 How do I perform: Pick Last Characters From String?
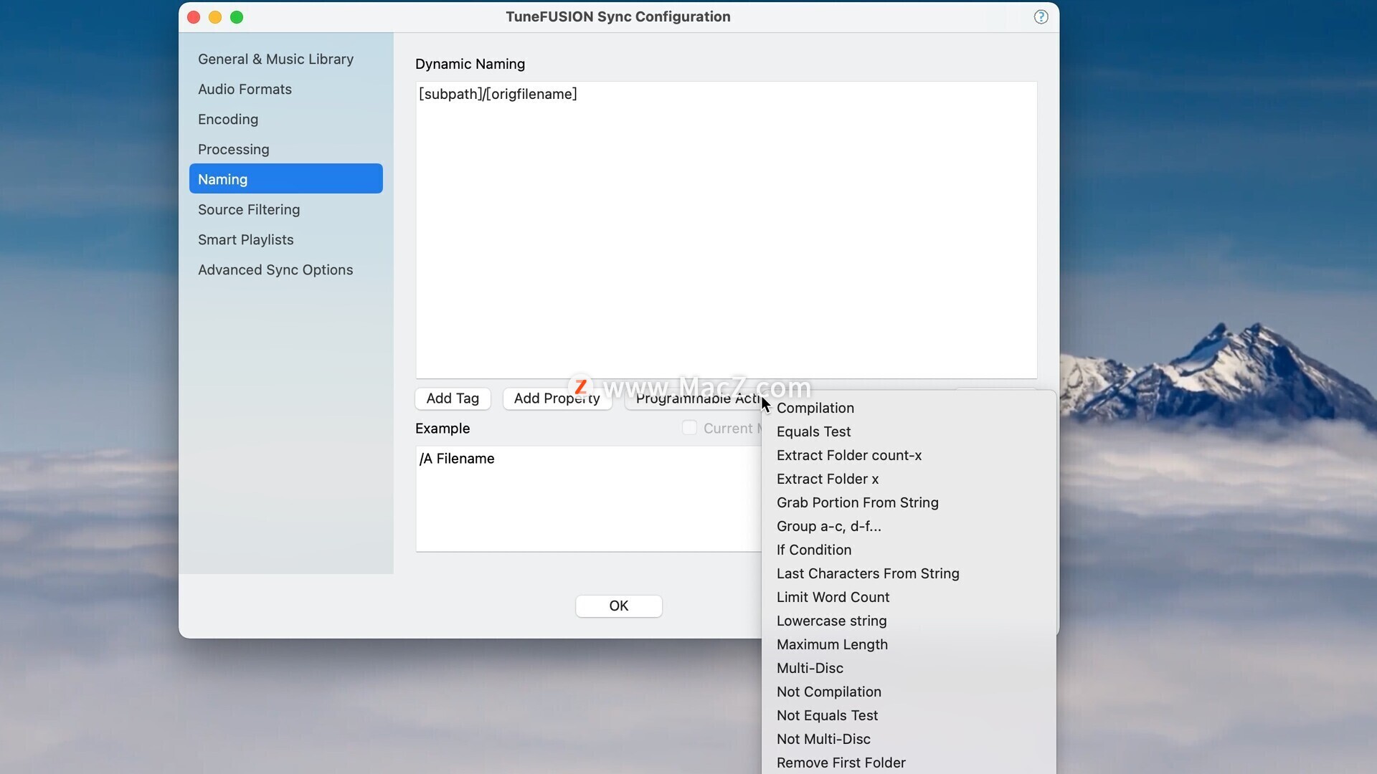click(x=909, y=574)
